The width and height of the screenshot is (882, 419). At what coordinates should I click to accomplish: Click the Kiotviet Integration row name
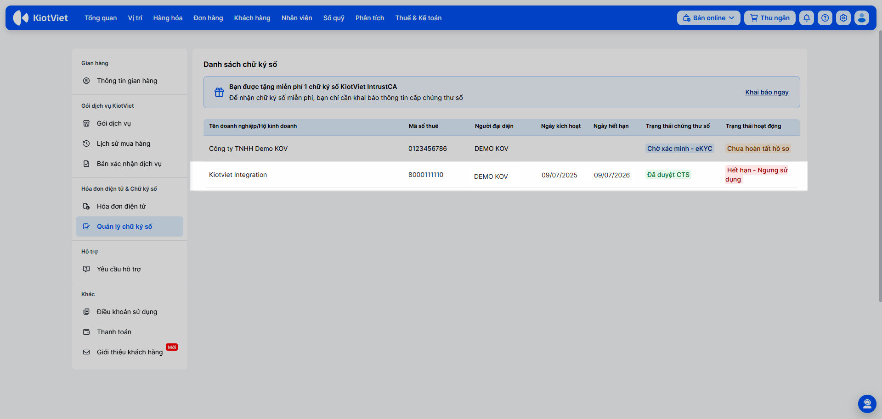238,175
